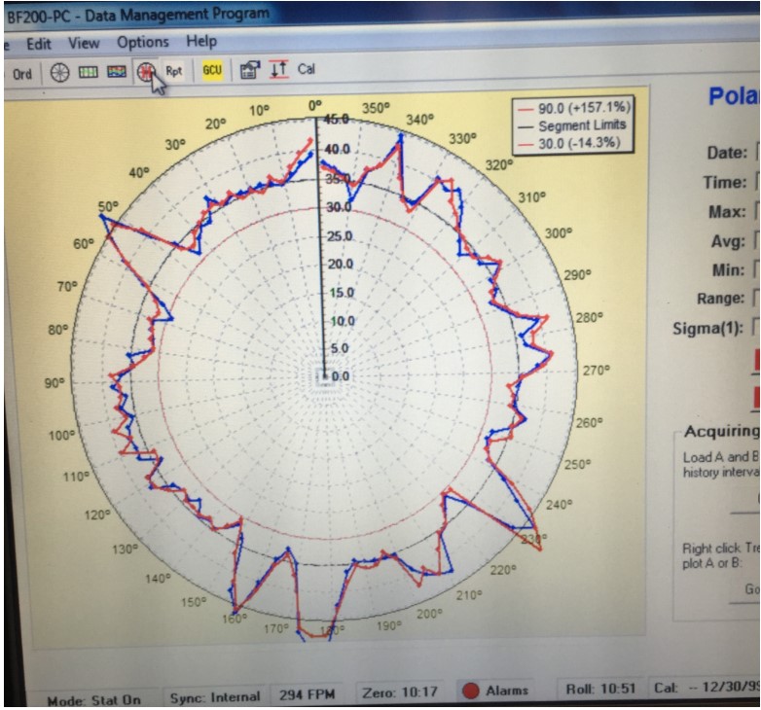The image size is (761, 710).
Task: Select the grid table view icon
Action: coord(88,72)
